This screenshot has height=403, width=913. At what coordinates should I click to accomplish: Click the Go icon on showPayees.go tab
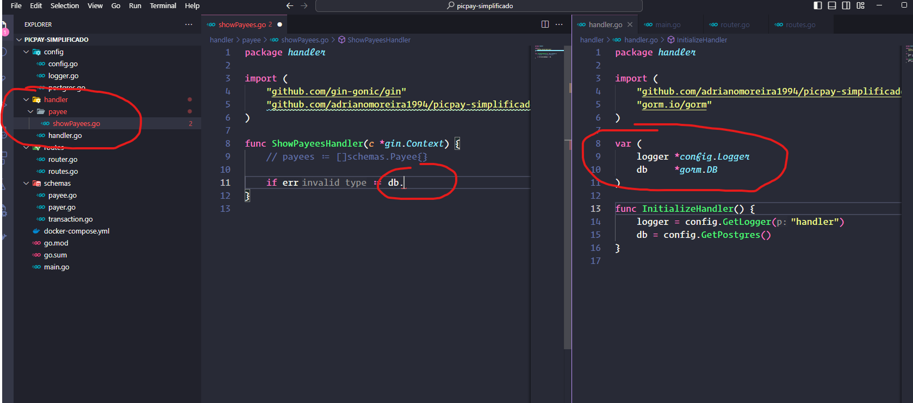click(211, 24)
